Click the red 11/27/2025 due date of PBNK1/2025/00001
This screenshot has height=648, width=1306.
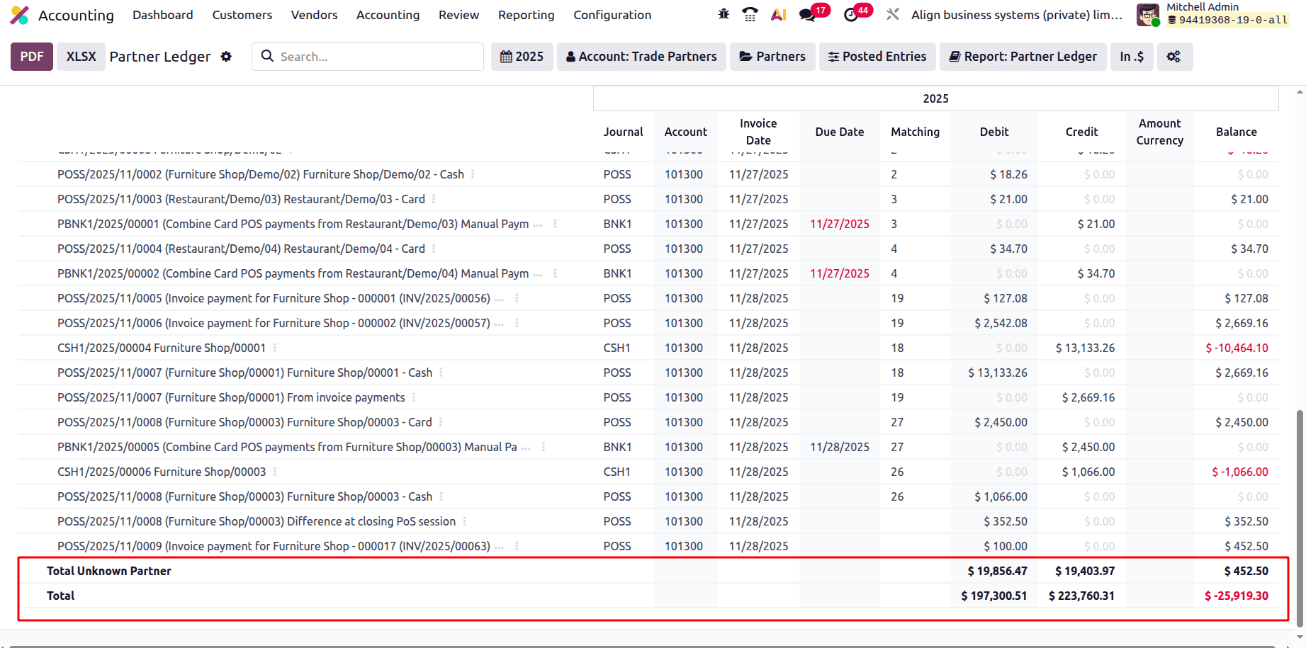tap(839, 224)
